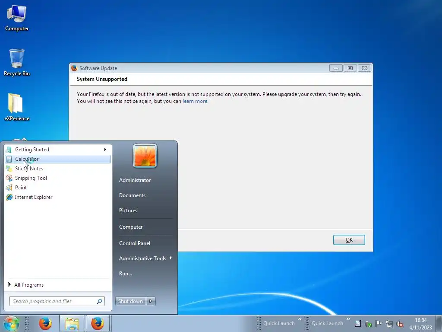Click OK in Software Update dialog
Viewport: 442px width, 332px height.
349,239
